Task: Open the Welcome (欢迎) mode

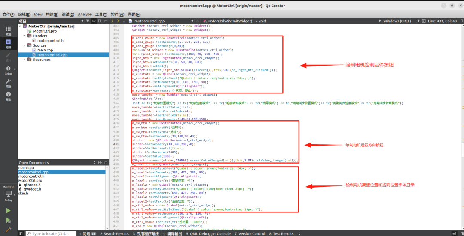Action: [8, 30]
